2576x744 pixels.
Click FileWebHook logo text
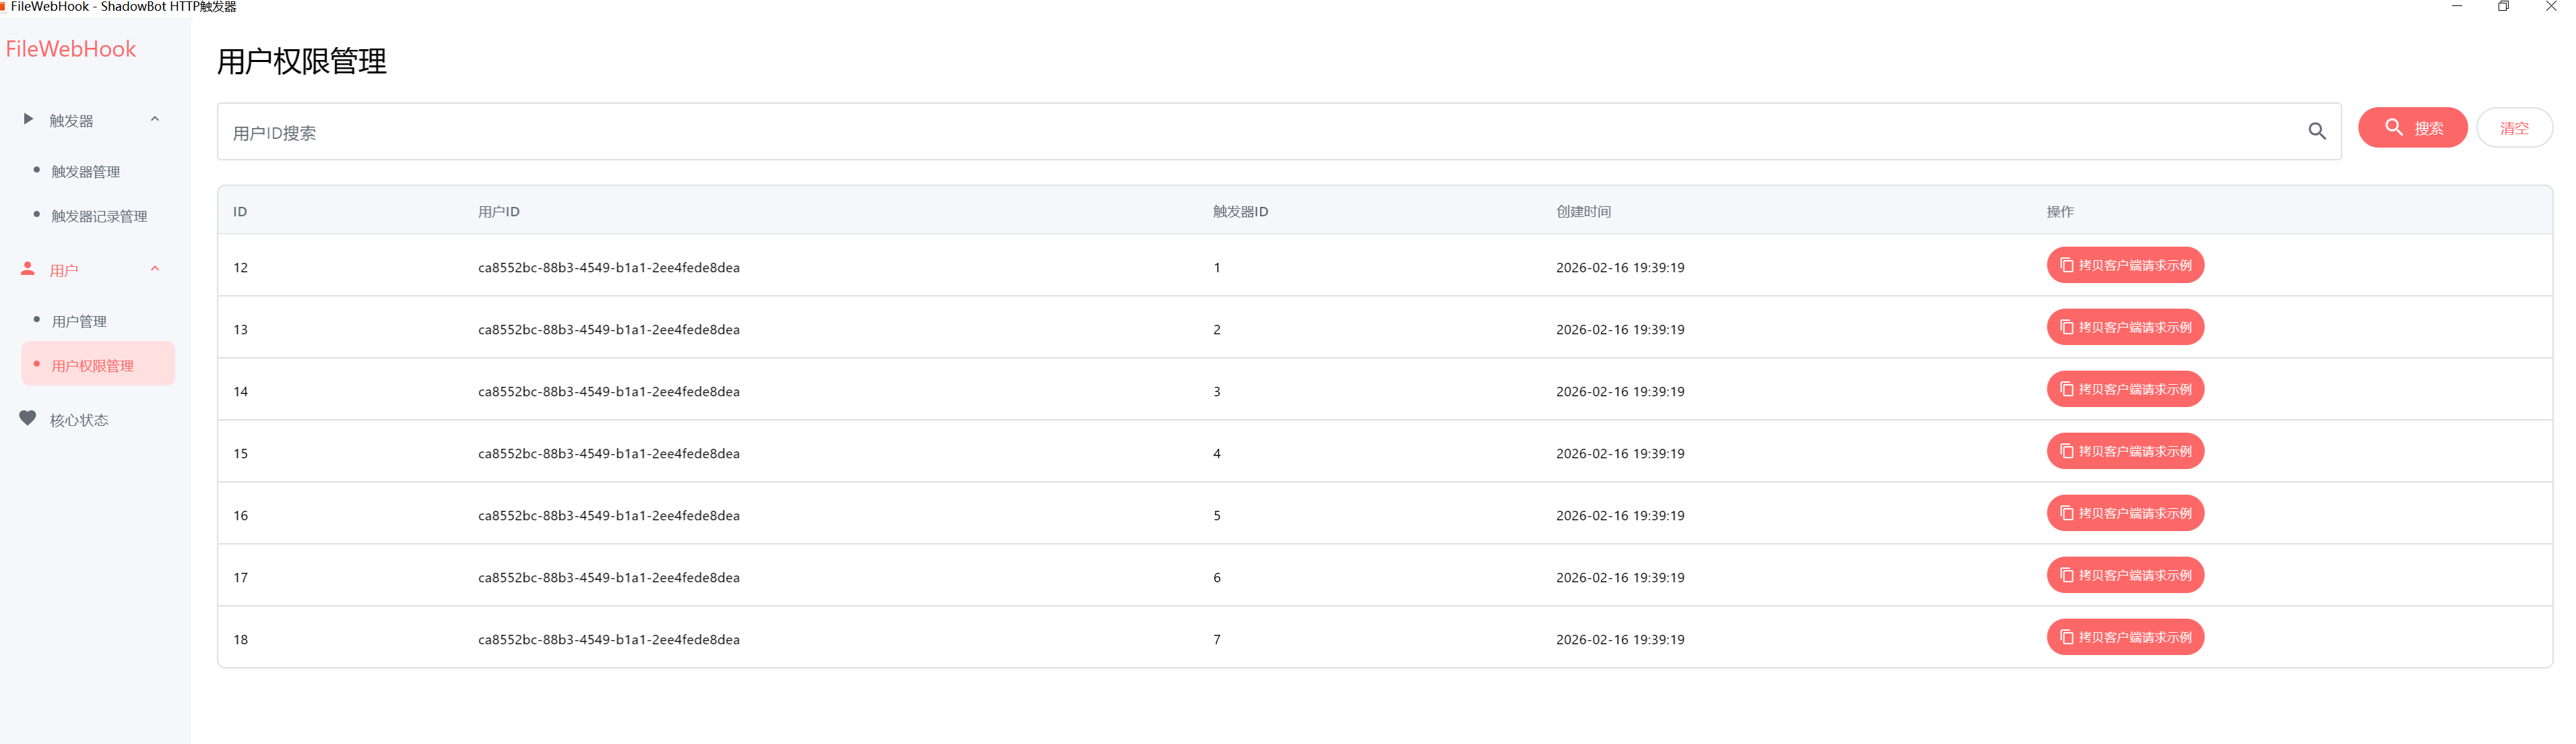point(71,49)
